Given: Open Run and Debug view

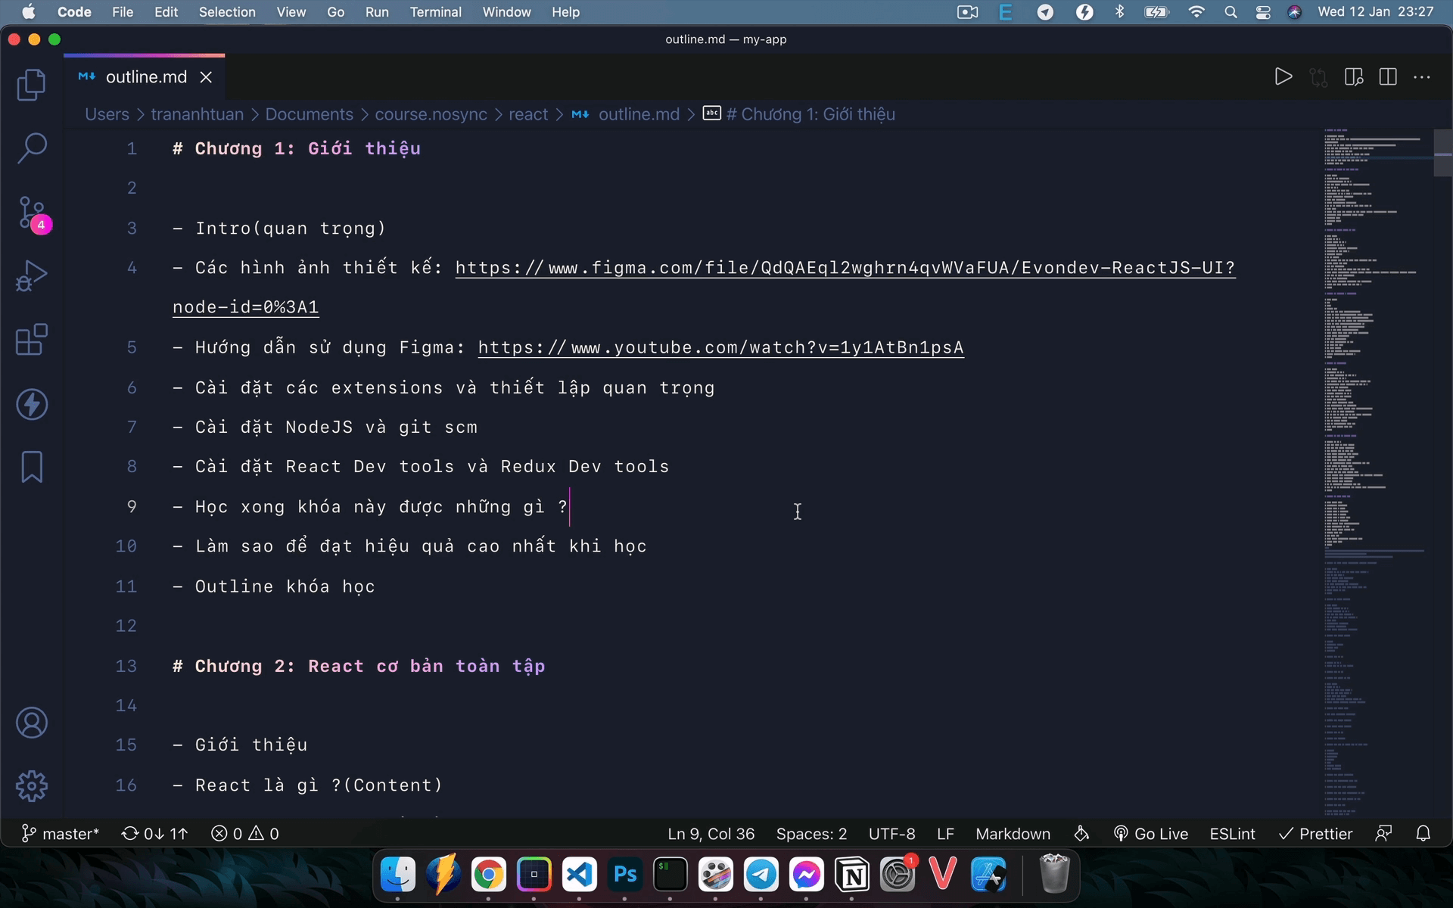Looking at the screenshot, I should (x=31, y=276).
